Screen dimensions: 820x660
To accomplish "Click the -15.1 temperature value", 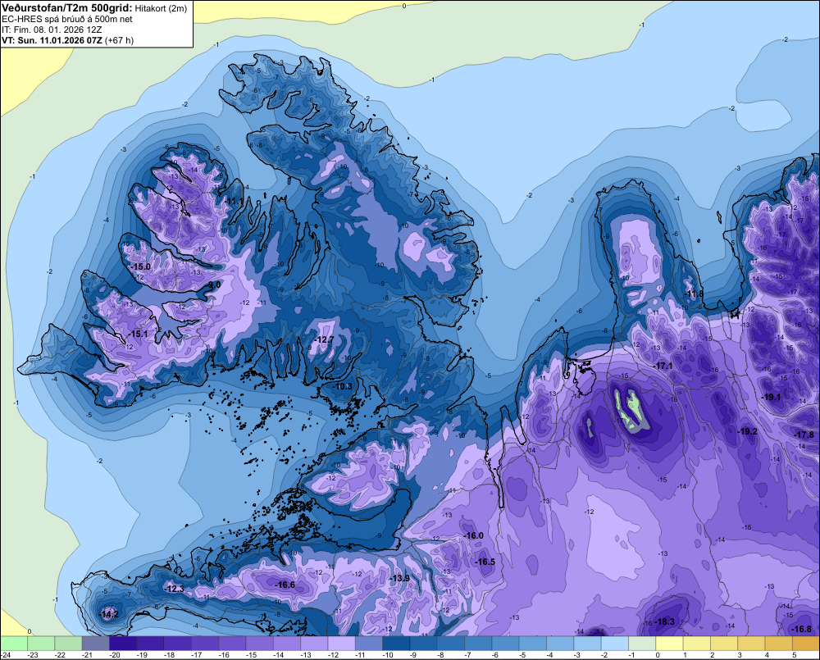I will 138,334.
